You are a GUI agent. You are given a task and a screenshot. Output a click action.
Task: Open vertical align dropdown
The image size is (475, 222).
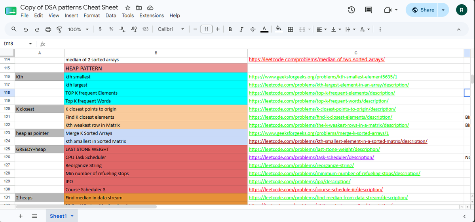(x=336, y=29)
